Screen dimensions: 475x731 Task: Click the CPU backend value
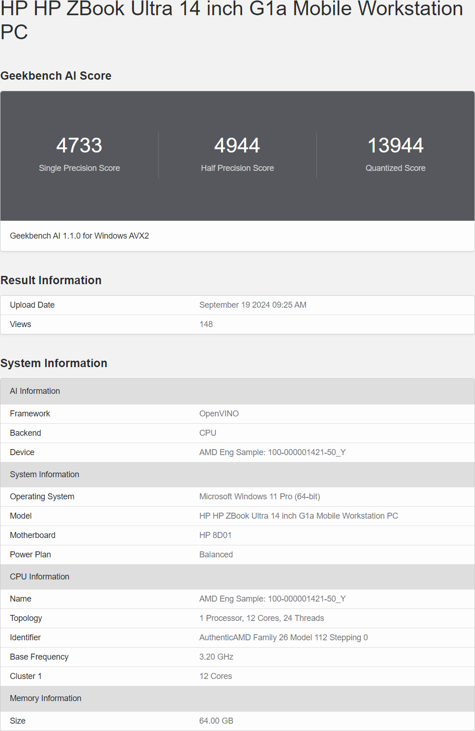click(208, 433)
